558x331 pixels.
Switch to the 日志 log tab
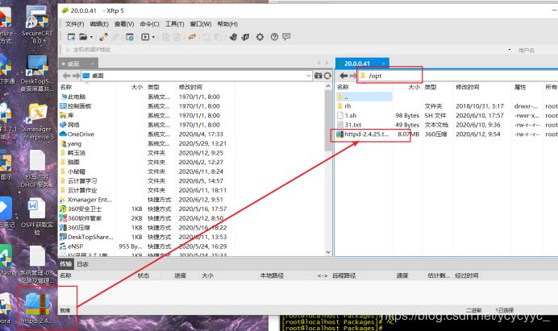83,263
